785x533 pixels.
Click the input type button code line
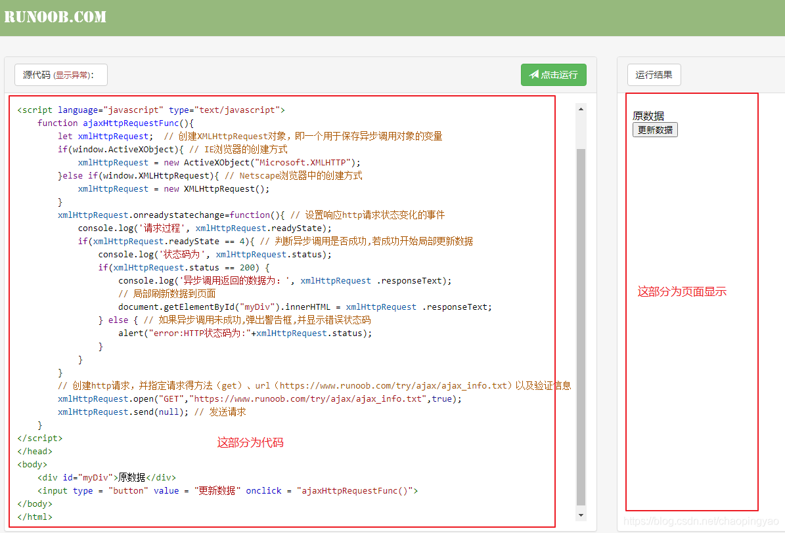click(227, 490)
